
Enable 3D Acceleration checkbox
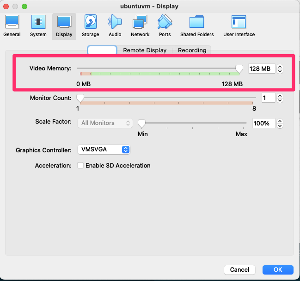tap(80, 165)
